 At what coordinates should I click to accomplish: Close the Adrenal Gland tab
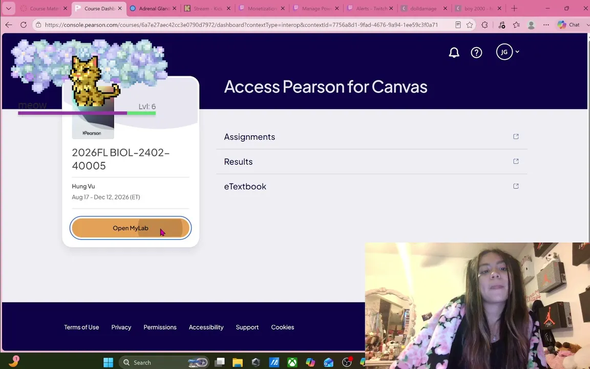pos(174,8)
